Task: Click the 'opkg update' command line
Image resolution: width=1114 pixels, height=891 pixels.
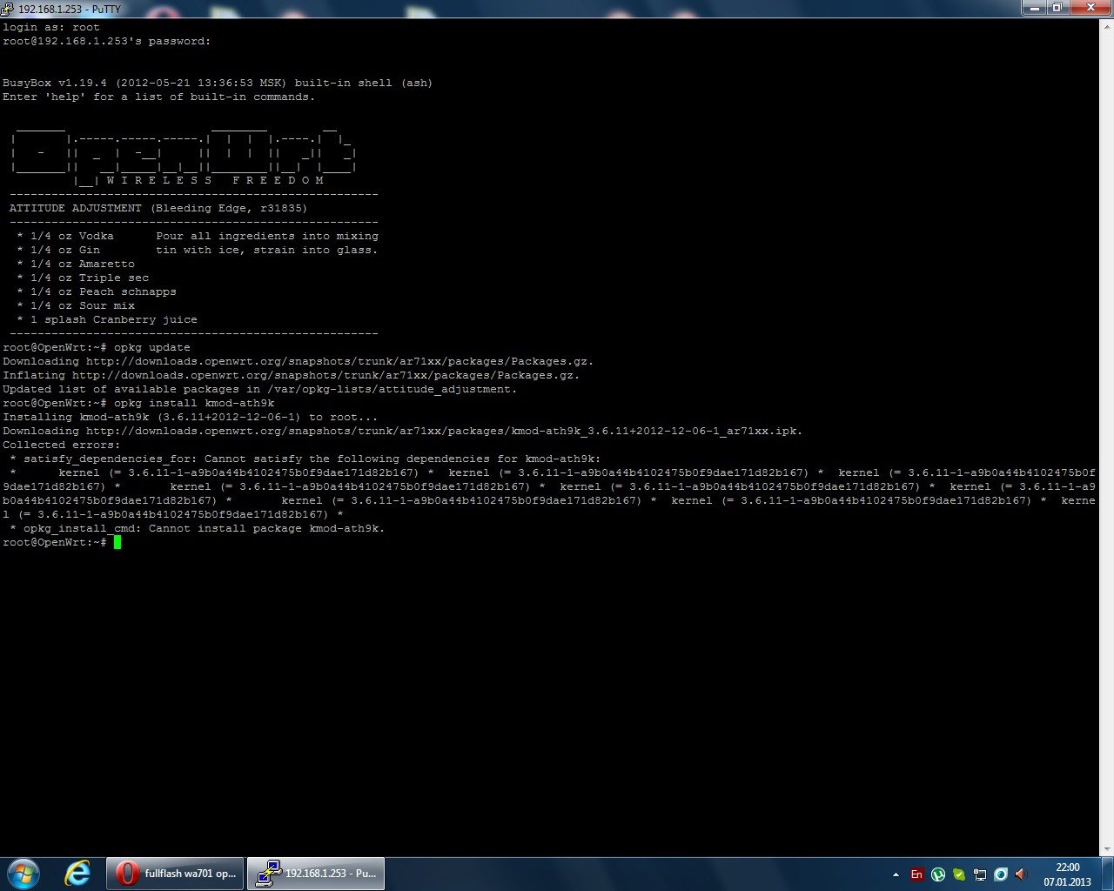Action: [x=97, y=347]
